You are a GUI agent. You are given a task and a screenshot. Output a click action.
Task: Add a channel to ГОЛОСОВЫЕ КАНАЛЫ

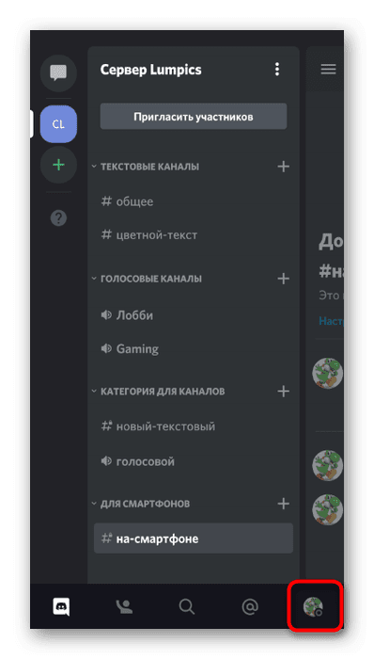point(284,279)
